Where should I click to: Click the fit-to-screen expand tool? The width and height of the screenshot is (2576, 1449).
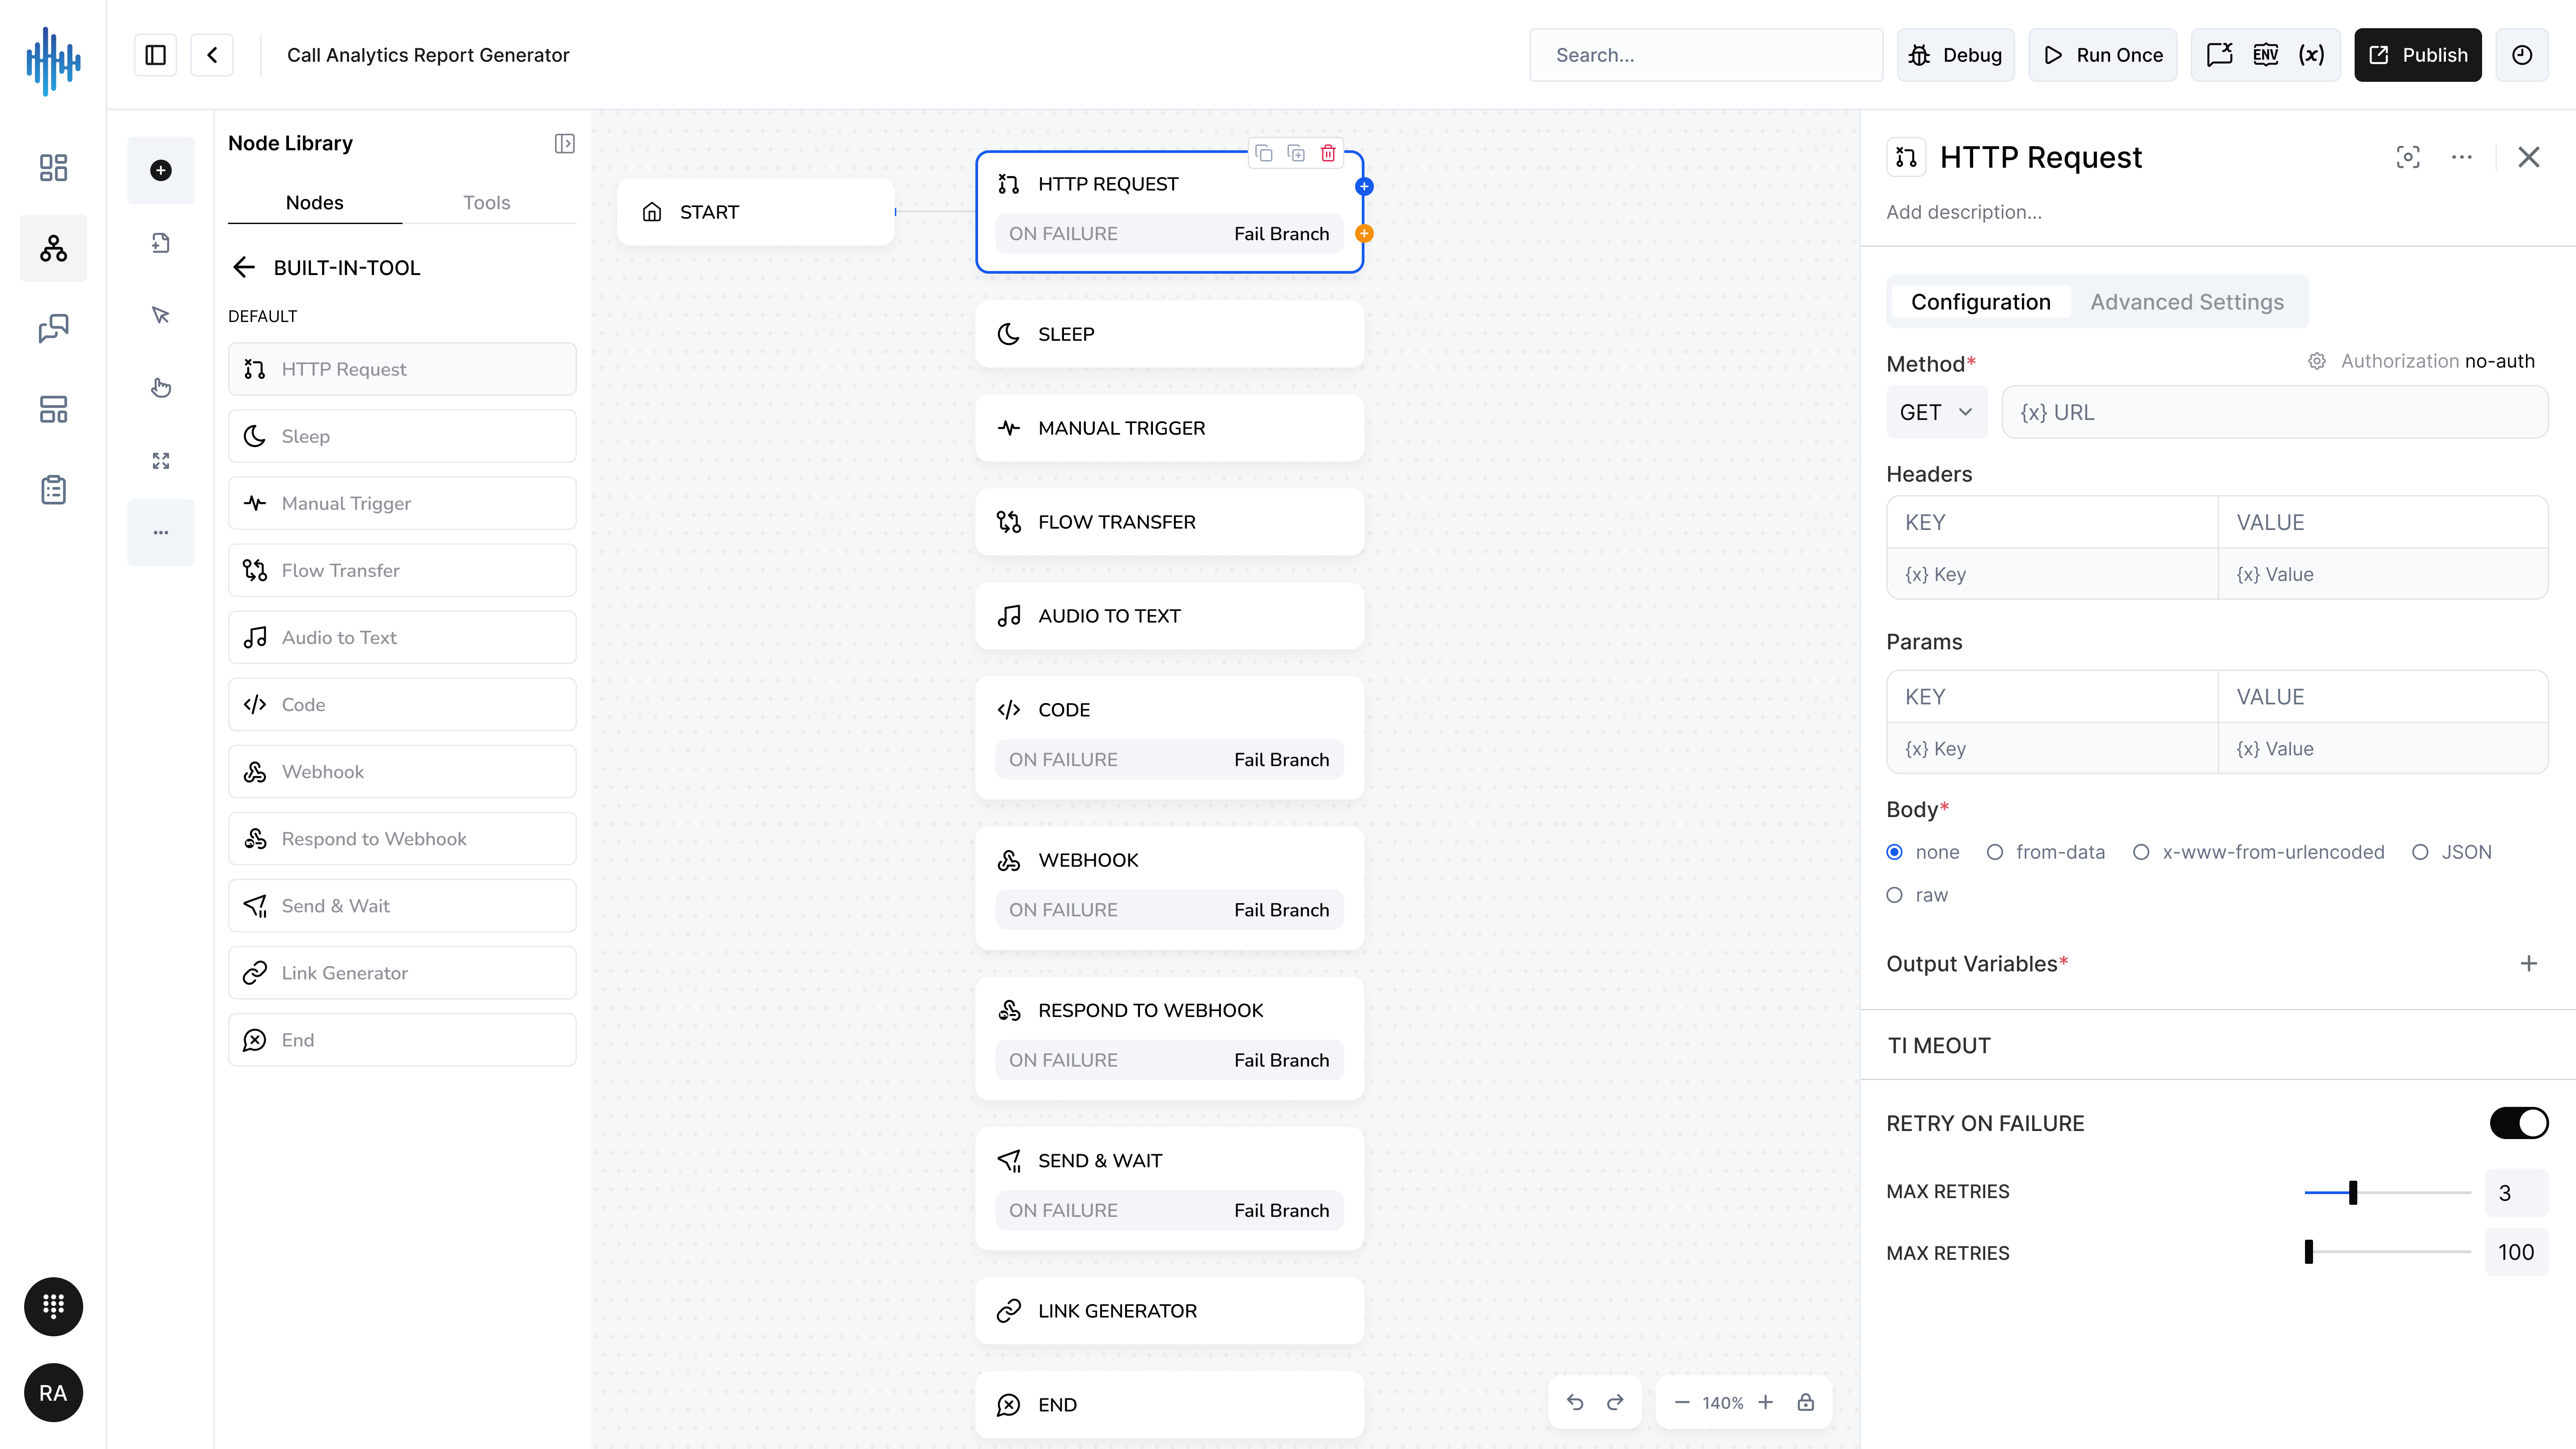[x=161, y=460]
